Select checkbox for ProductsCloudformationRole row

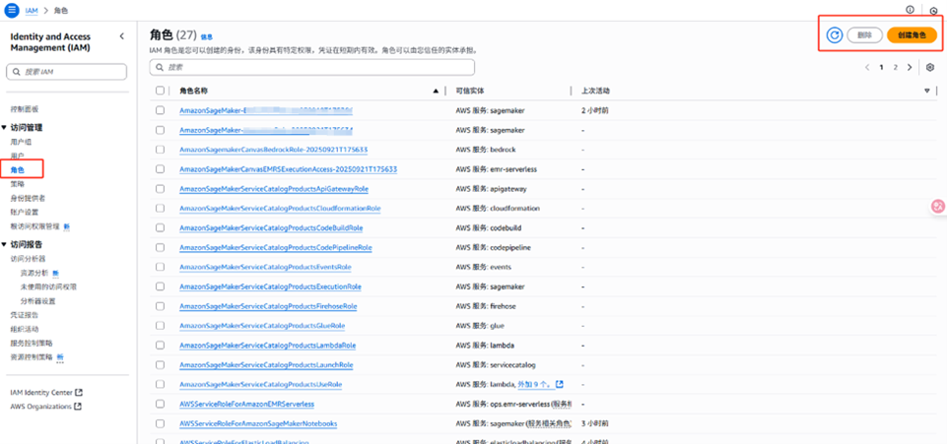pos(160,208)
